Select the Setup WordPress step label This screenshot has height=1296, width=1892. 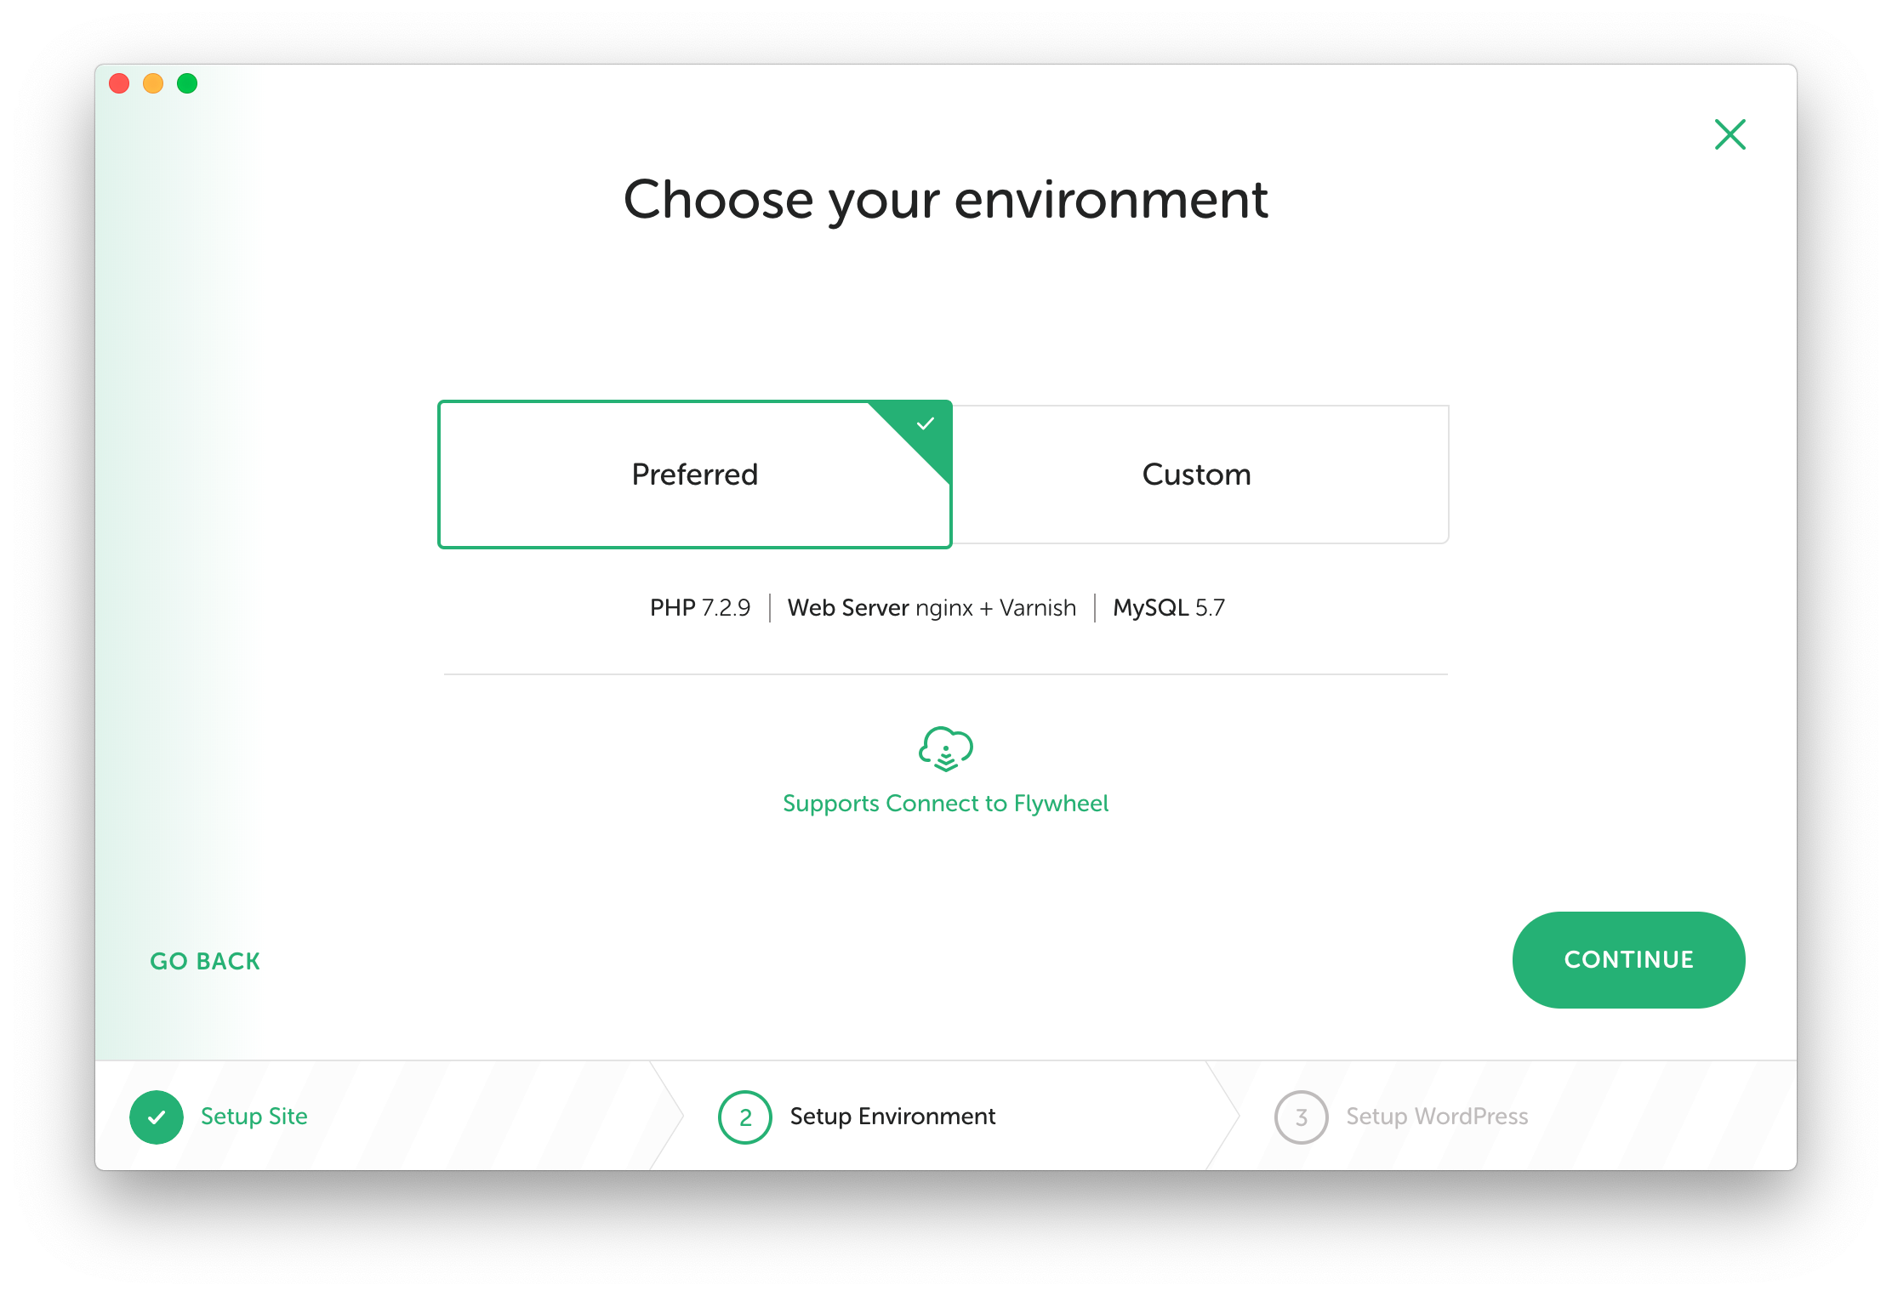click(x=1437, y=1116)
